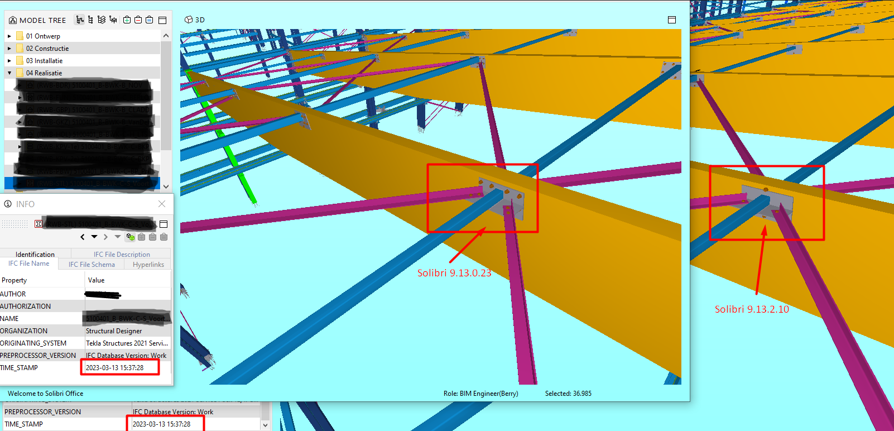Select the layers tree view icon
Image resolution: width=894 pixels, height=431 pixels.
pyautogui.click(x=102, y=20)
